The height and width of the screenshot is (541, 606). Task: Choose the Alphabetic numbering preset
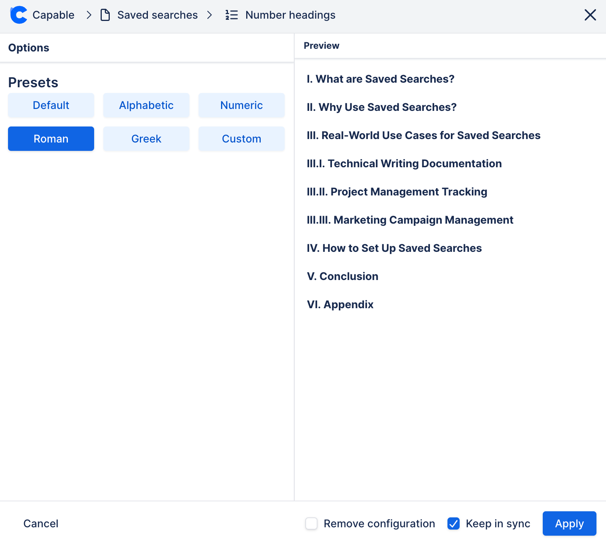146,106
